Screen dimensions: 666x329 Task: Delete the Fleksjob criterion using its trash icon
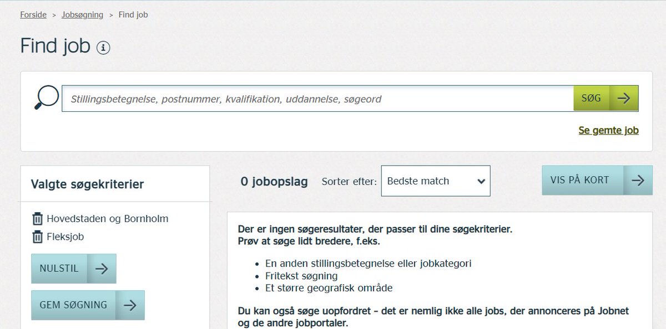37,237
